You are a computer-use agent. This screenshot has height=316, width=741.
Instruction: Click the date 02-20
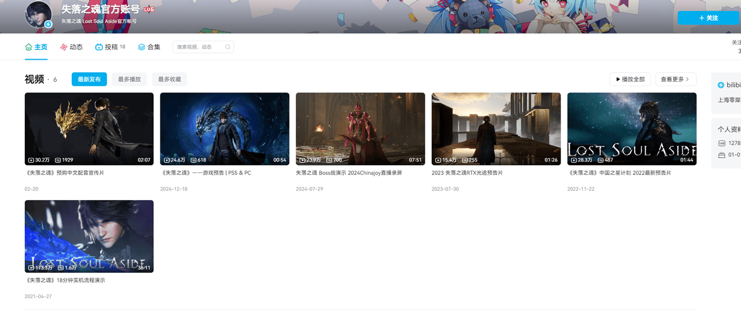[x=31, y=189]
